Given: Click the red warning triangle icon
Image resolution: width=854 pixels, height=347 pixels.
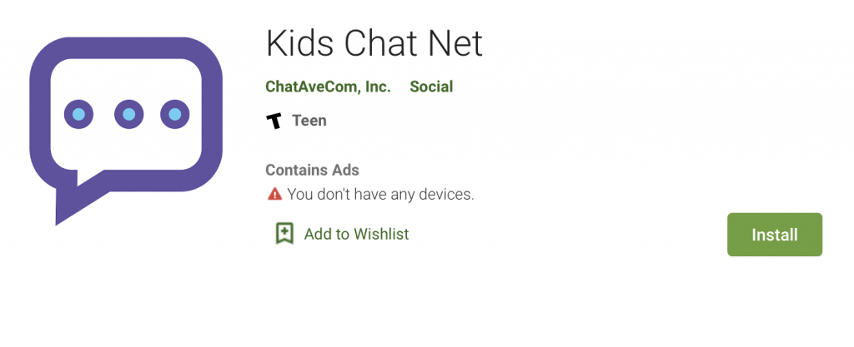Looking at the screenshot, I should (x=274, y=193).
